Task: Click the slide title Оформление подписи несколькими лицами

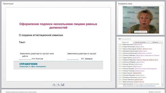Action: pos(58,26)
